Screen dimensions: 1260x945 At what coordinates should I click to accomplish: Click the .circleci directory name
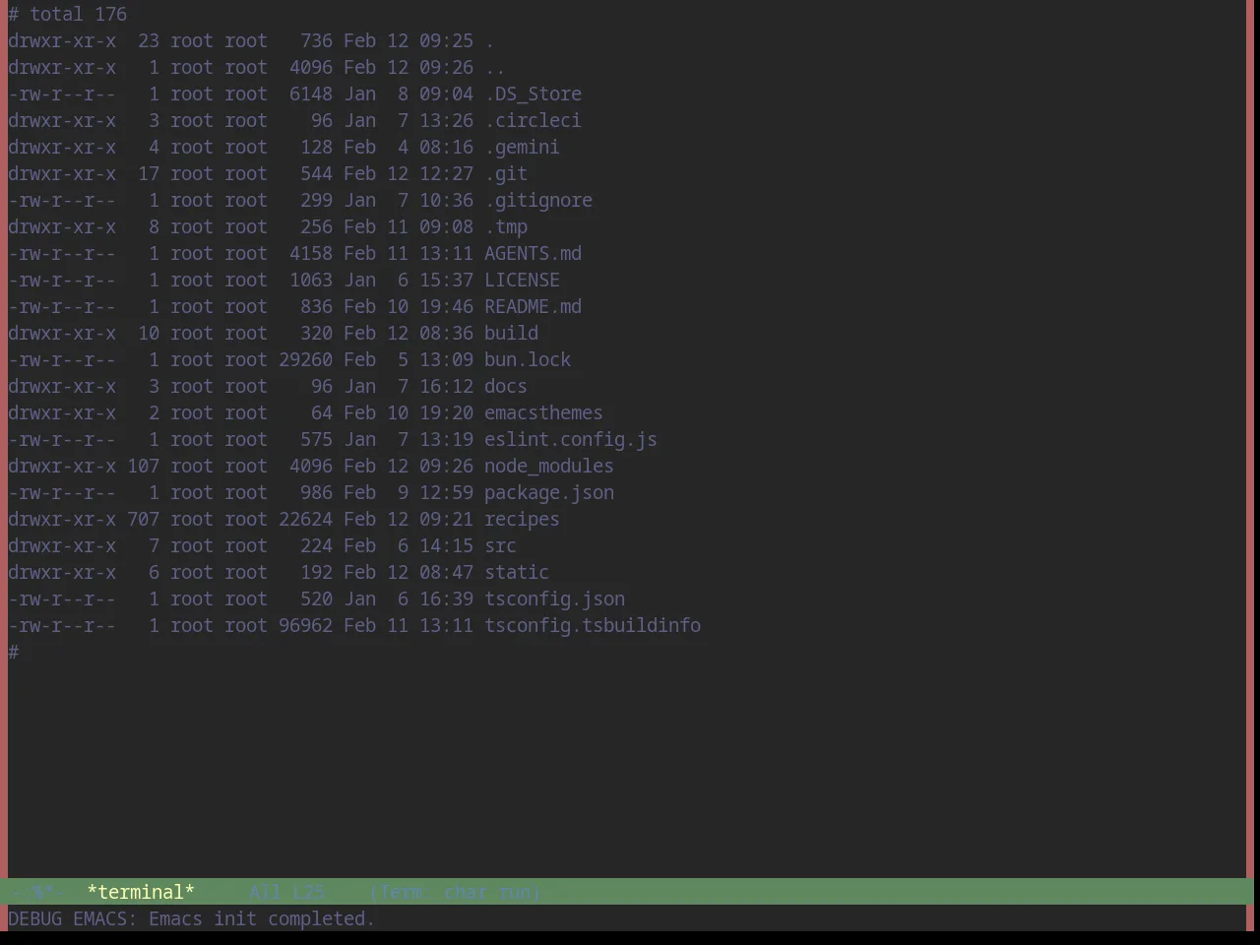(x=533, y=120)
